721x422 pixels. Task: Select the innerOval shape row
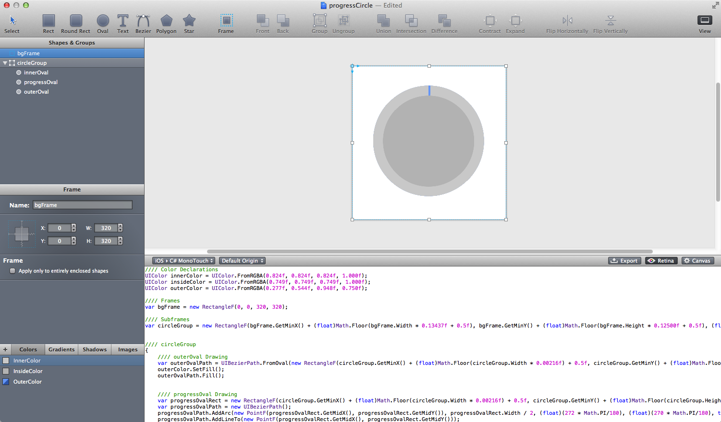[x=72, y=72]
